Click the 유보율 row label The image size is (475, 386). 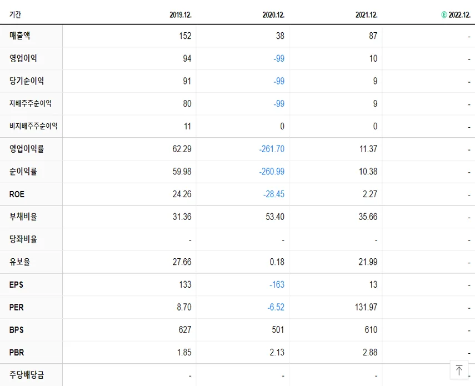pos(19,262)
